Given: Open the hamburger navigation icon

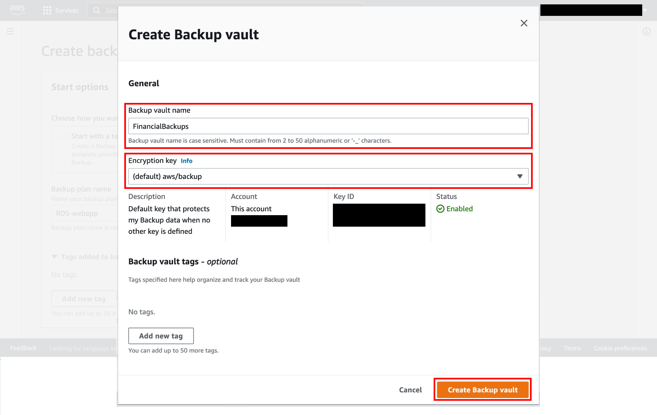Looking at the screenshot, I should point(10,31).
